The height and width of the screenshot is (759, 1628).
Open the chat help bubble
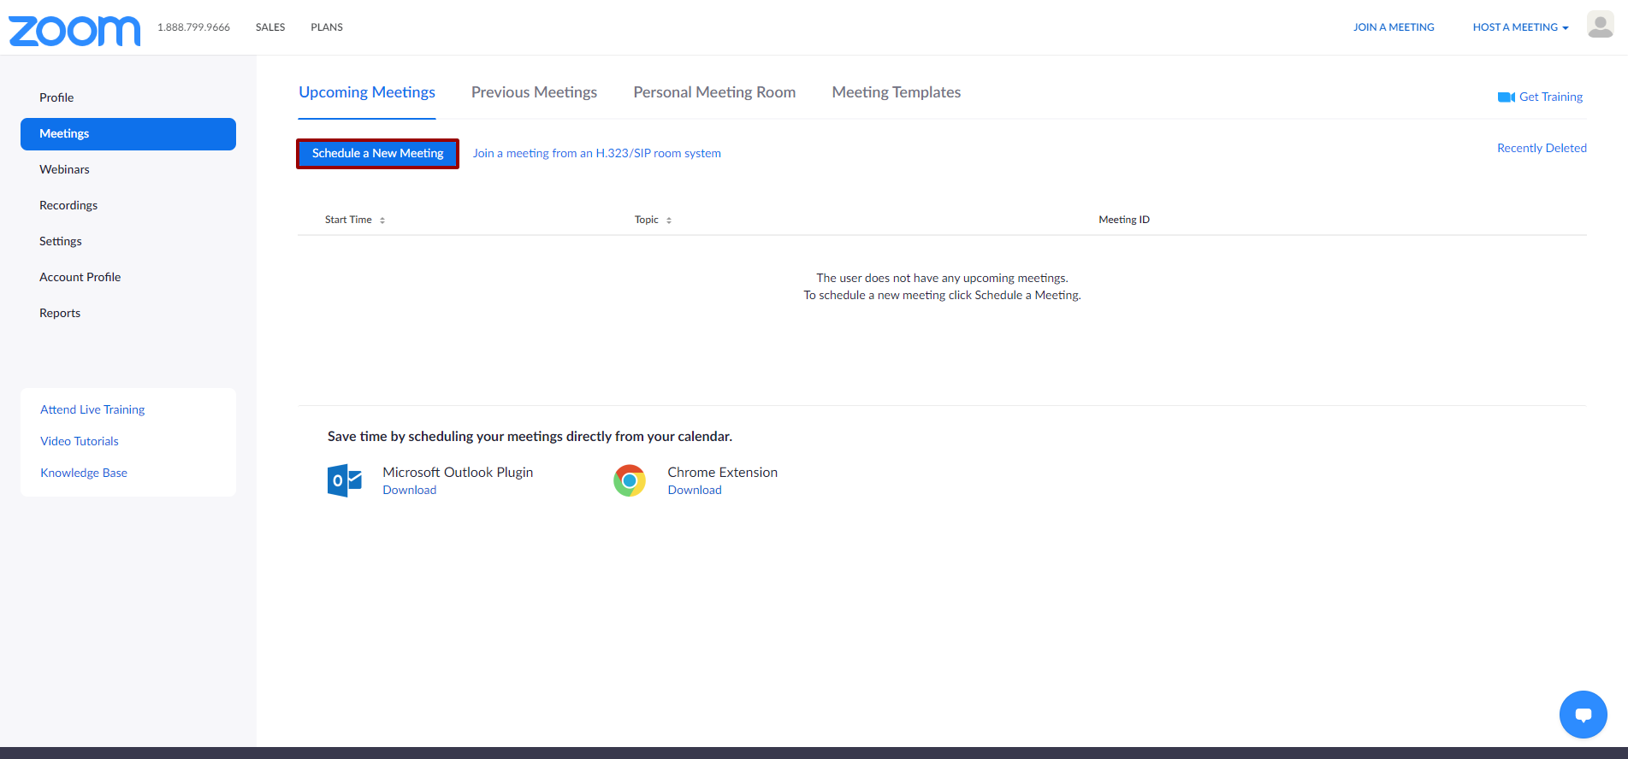(x=1583, y=715)
